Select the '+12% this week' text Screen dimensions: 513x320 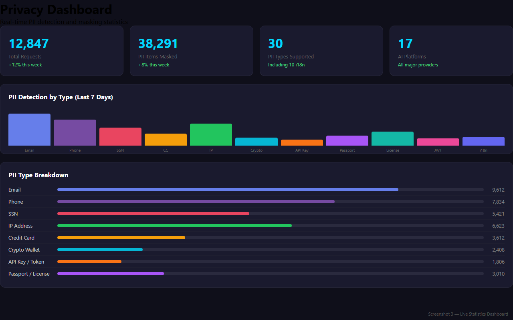[x=25, y=65]
